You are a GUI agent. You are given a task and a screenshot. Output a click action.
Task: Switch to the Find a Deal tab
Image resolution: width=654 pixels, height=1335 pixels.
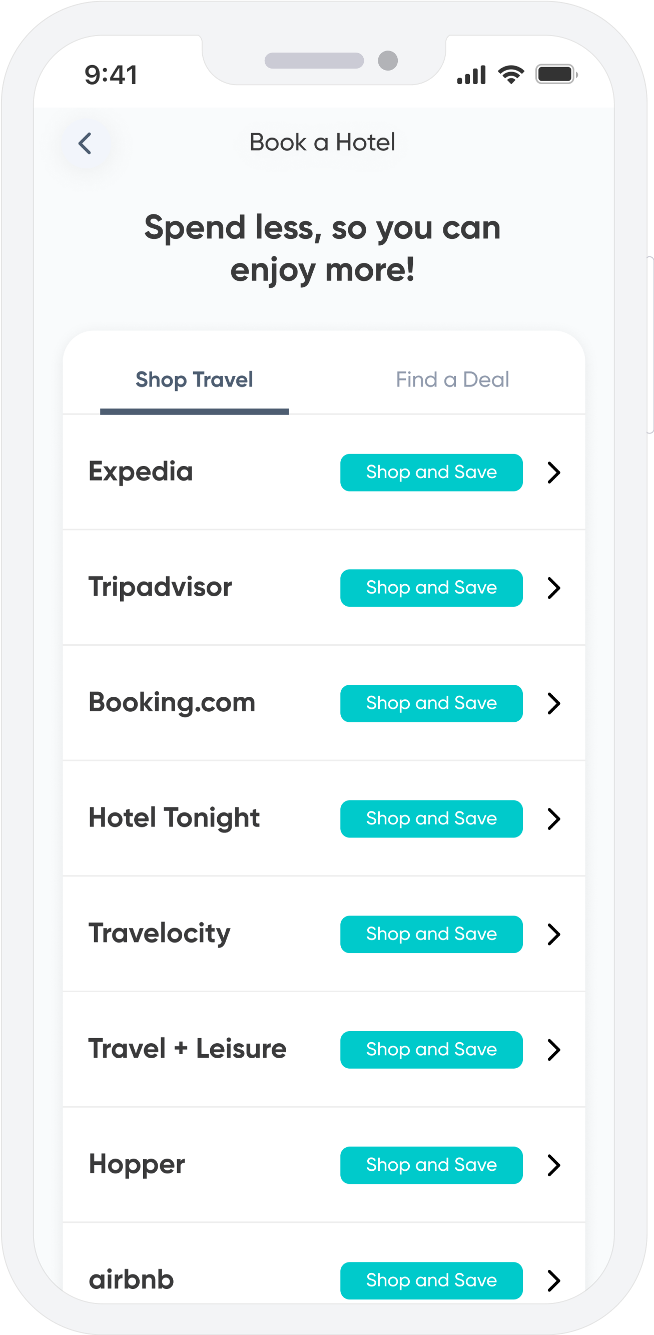point(452,380)
